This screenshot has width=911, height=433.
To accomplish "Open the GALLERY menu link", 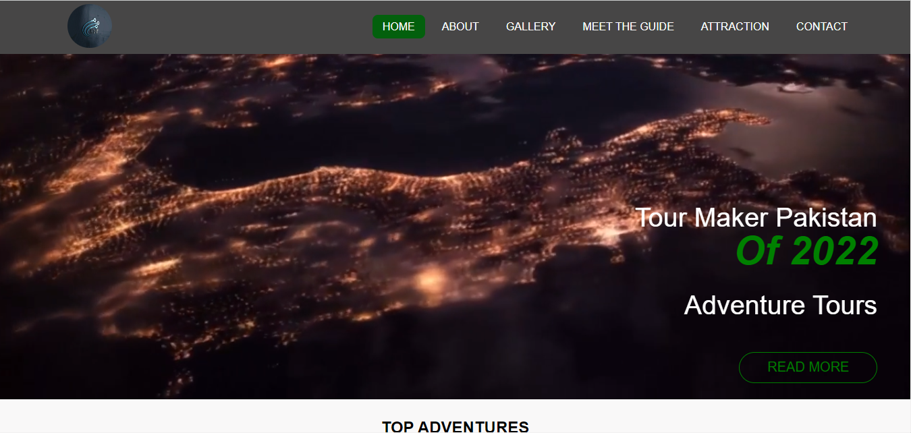I will (x=530, y=26).
